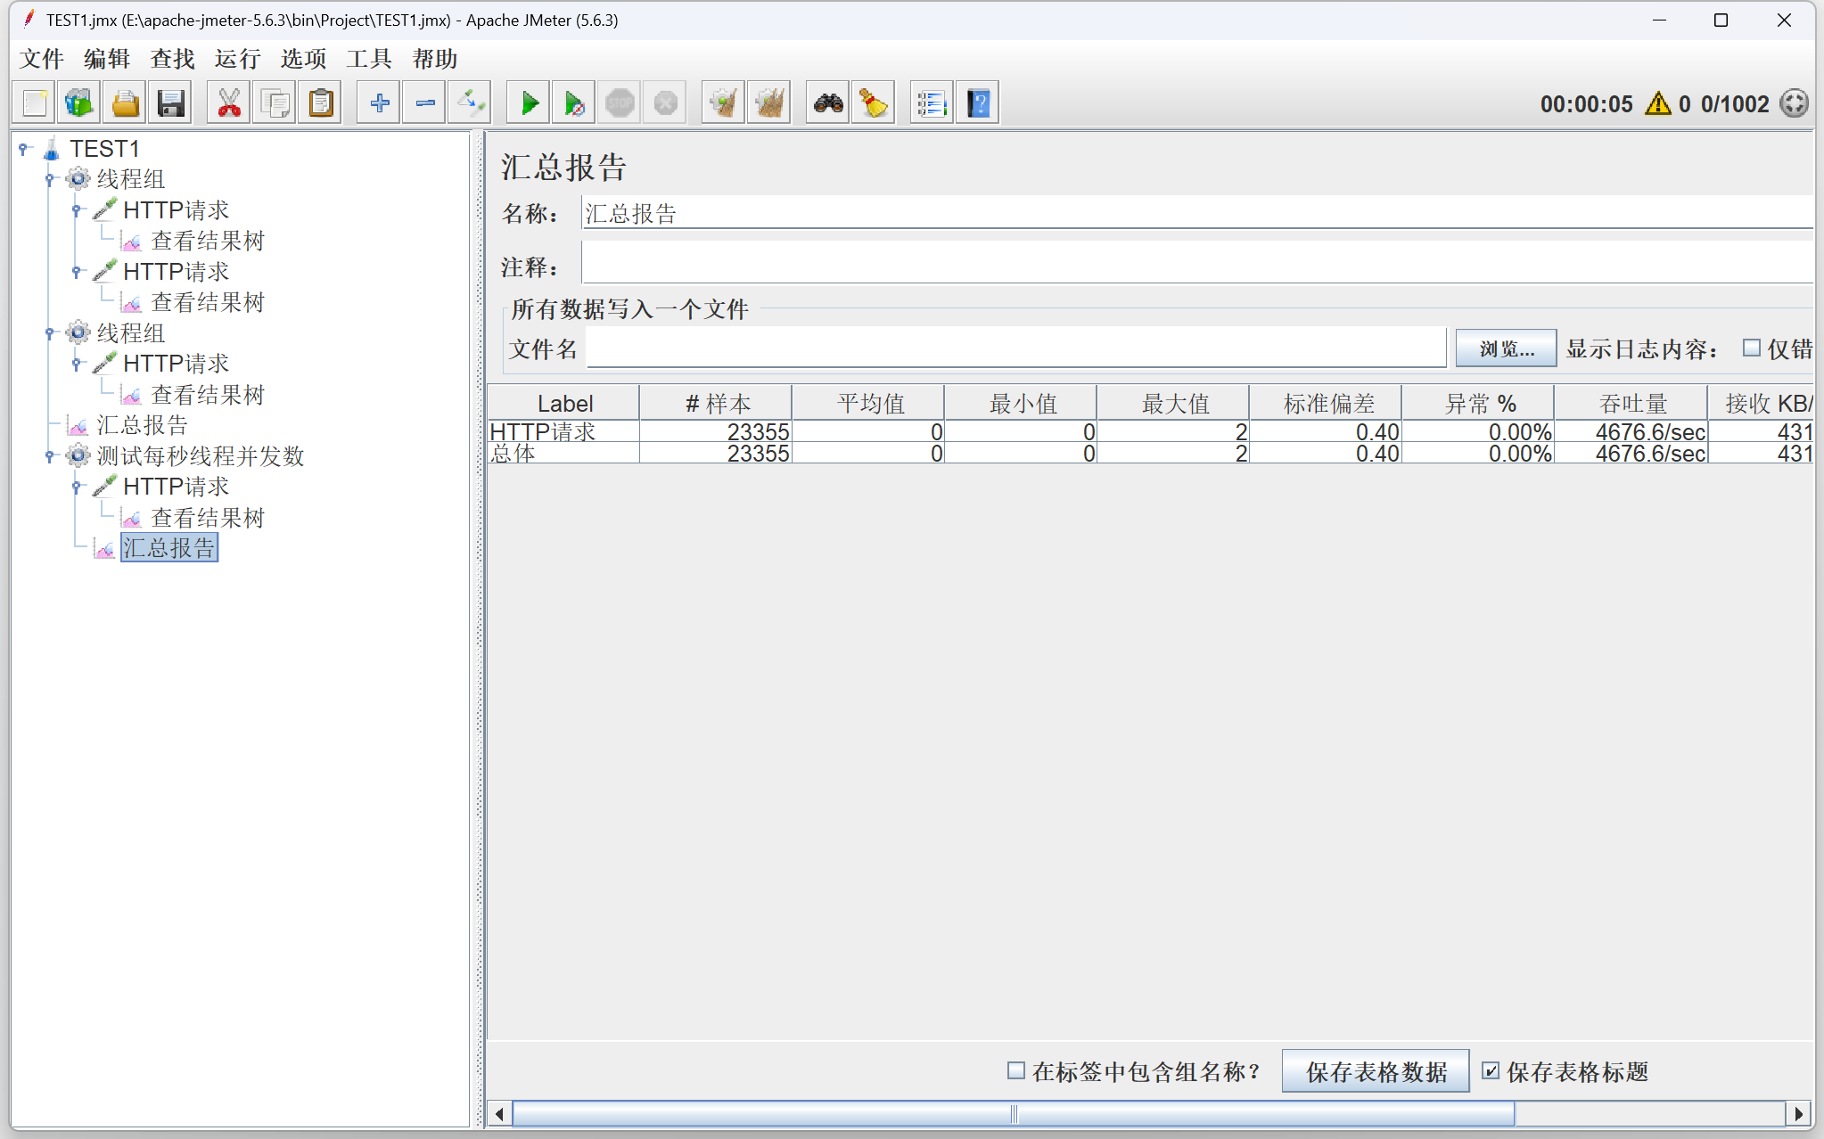
Task: Uncheck the save table header checkbox
Action: point(1491,1070)
